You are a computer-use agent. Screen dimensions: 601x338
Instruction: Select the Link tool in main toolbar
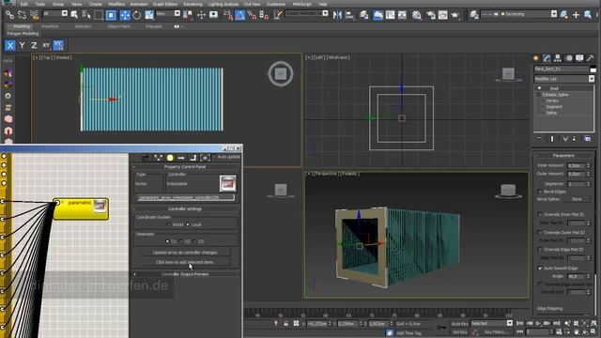9,15
